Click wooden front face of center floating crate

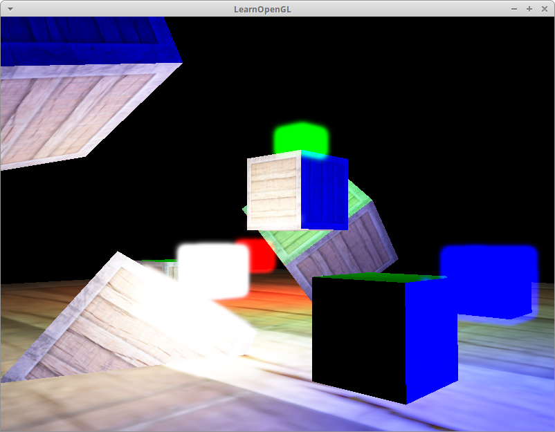(x=274, y=194)
